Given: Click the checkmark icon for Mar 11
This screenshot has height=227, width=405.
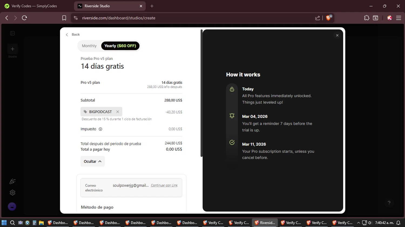Looking at the screenshot, I should point(232,142).
